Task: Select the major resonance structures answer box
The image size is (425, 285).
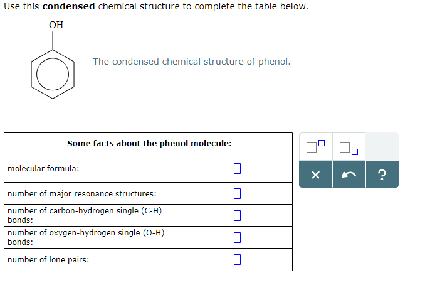Action: pyautogui.click(x=236, y=194)
